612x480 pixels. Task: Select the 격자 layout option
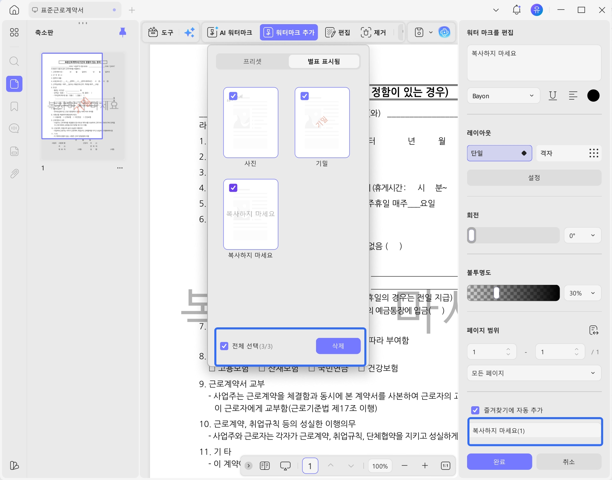[x=569, y=153]
